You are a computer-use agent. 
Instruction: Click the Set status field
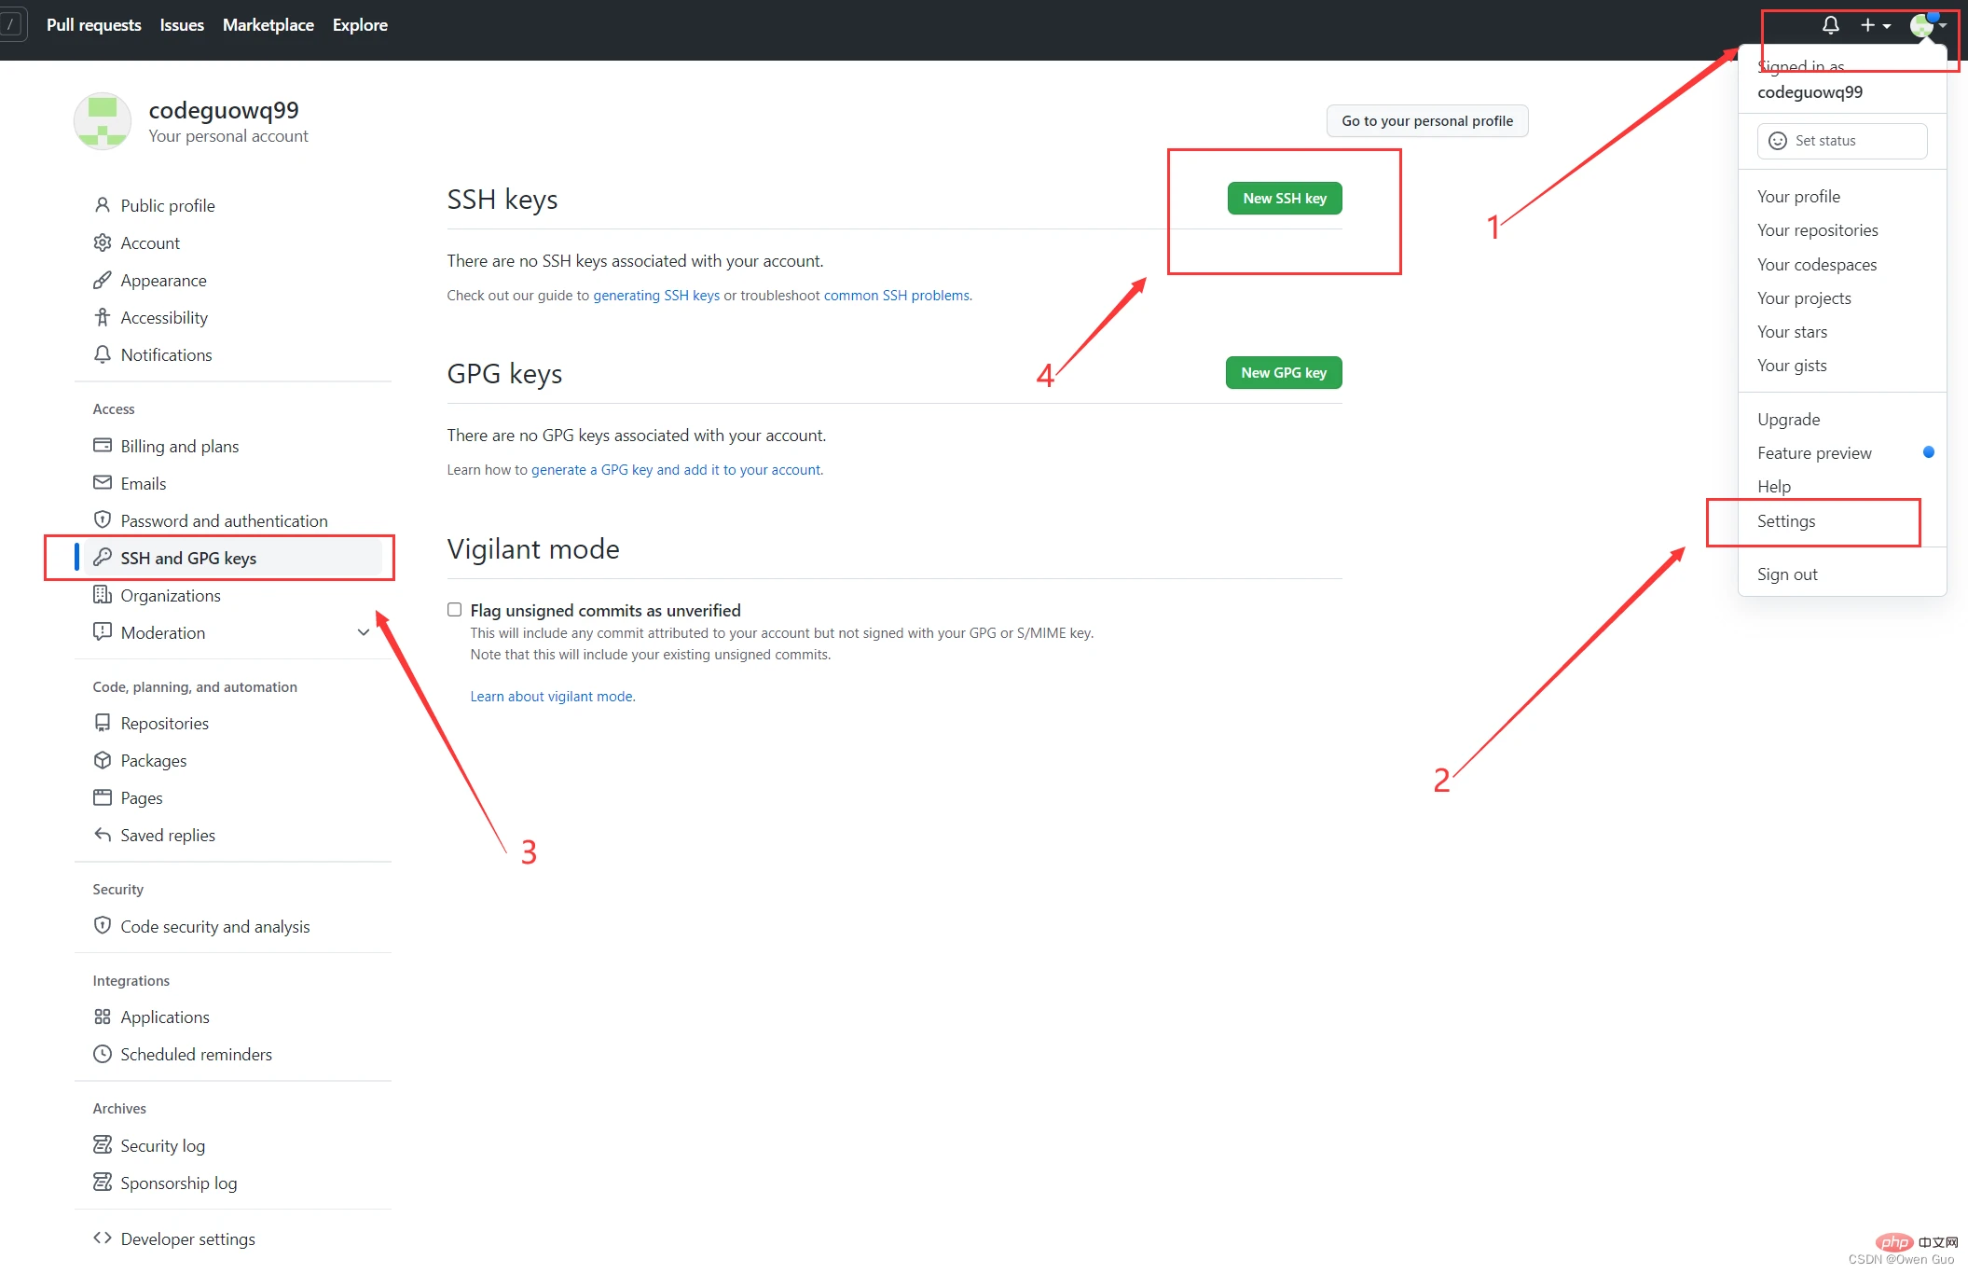pos(1841,141)
